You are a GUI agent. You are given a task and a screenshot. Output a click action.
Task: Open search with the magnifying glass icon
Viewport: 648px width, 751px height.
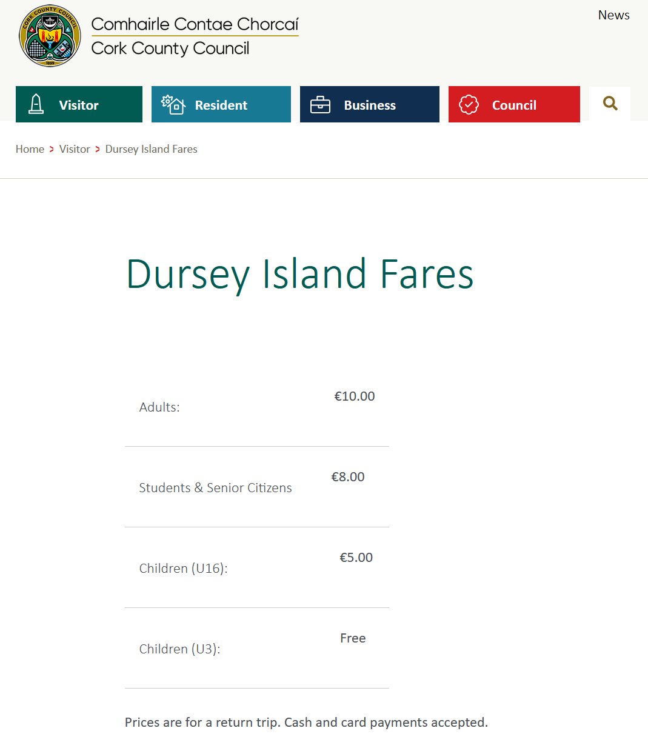(x=610, y=104)
